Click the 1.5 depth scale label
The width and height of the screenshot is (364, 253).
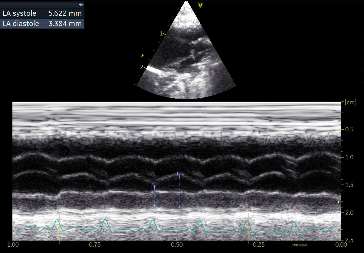coord(349,185)
